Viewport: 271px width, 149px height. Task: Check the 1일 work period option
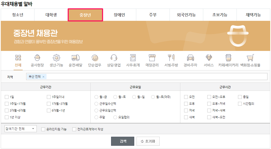(x=6, y=97)
